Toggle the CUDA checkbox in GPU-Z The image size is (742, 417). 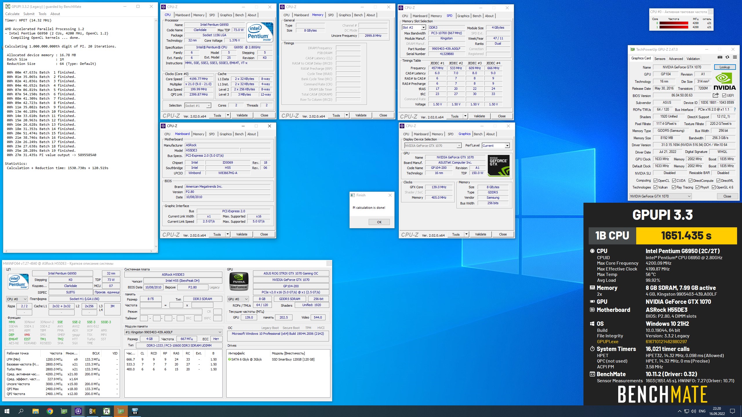[x=674, y=180]
